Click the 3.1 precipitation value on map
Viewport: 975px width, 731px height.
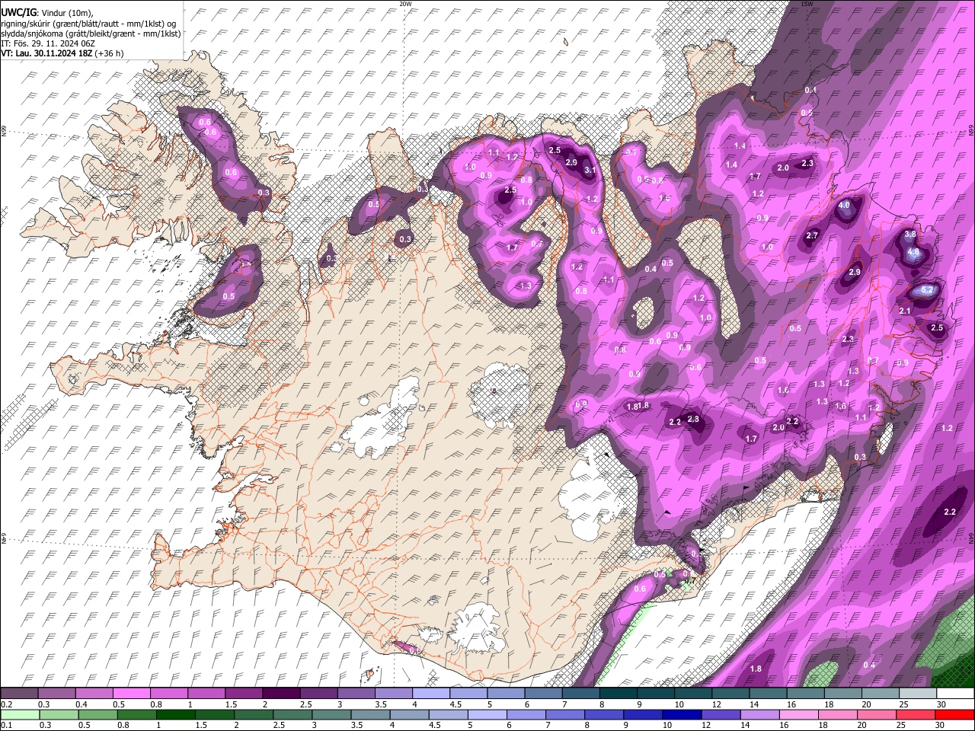coord(590,171)
